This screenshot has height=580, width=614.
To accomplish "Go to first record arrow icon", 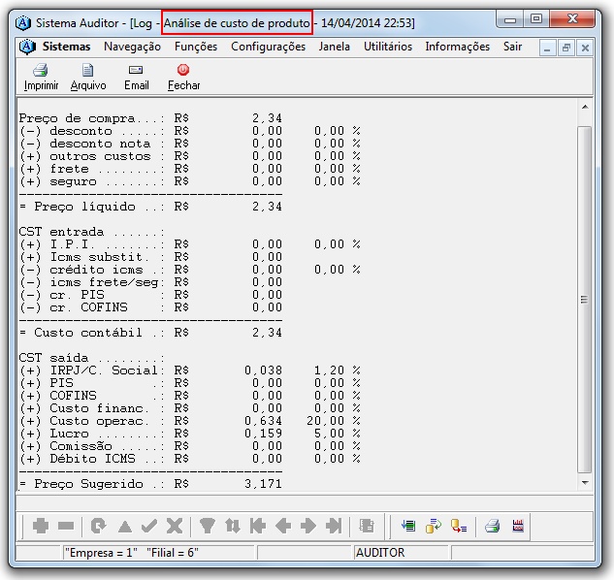I will click(257, 526).
